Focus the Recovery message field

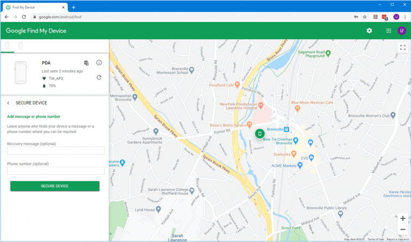tap(56, 151)
